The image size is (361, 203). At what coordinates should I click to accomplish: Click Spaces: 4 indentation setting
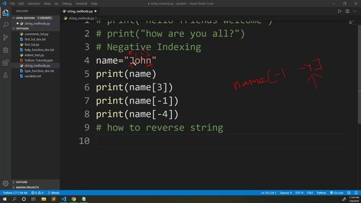click(286, 193)
